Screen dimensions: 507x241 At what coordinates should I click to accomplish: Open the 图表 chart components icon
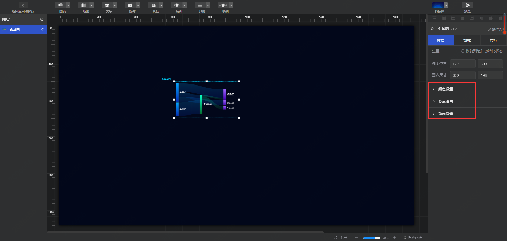tap(61, 5)
